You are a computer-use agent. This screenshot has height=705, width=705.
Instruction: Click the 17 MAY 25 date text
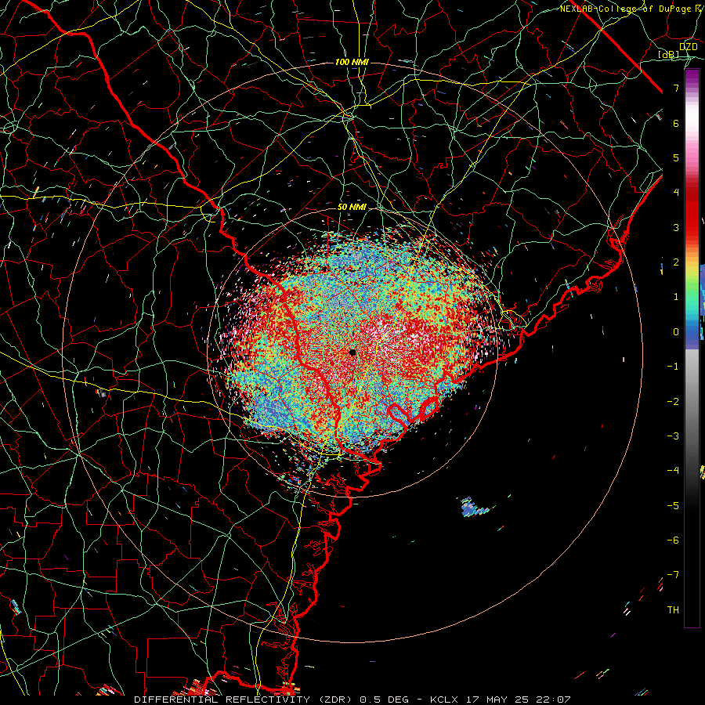pyautogui.click(x=497, y=700)
